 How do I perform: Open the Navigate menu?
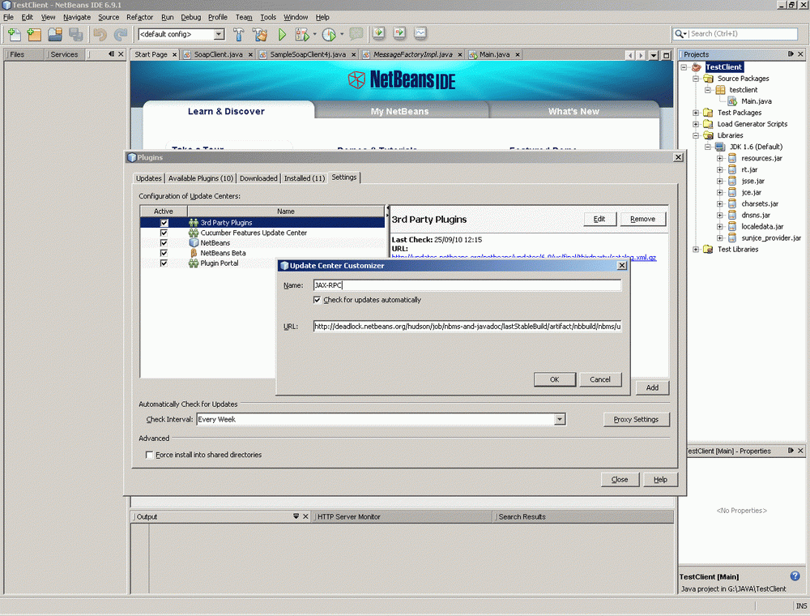click(x=76, y=17)
